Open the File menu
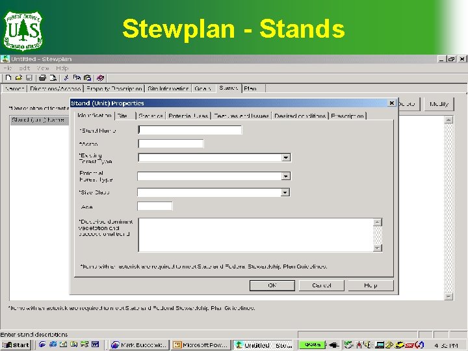This screenshot has height=351, width=468. coord(7,68)
